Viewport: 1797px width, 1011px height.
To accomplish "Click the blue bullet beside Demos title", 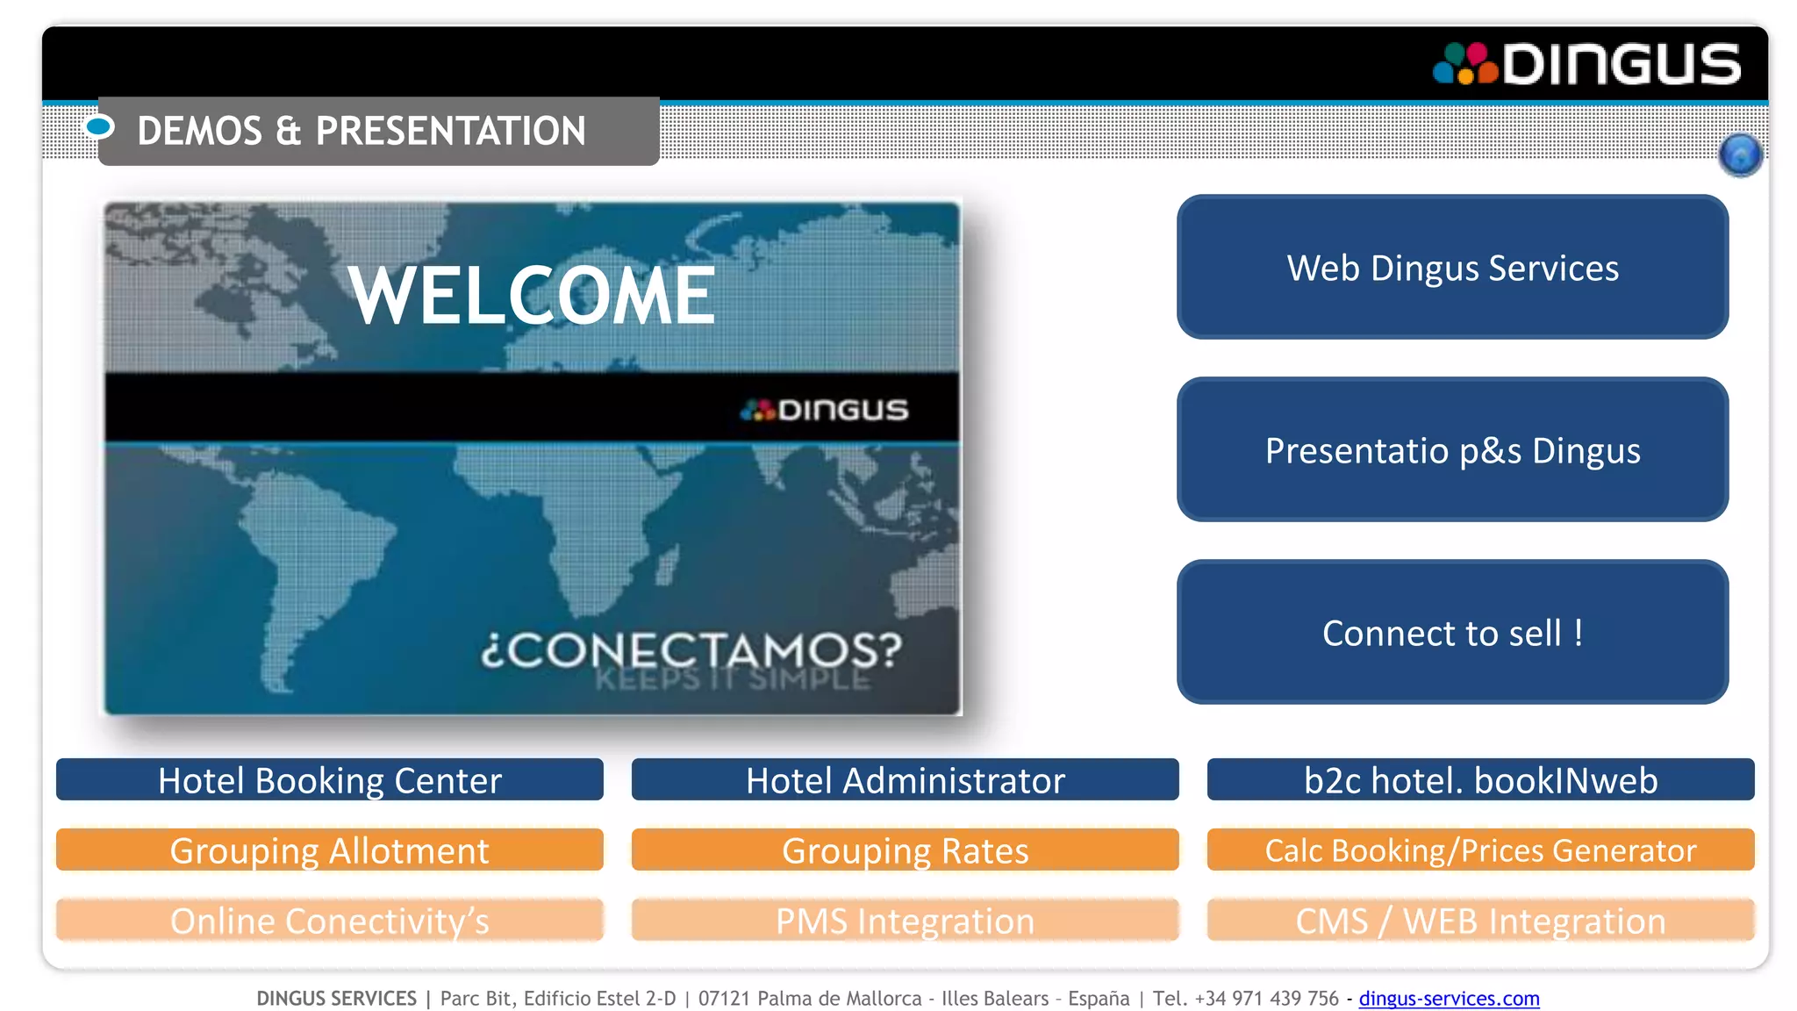I will 99,128.
